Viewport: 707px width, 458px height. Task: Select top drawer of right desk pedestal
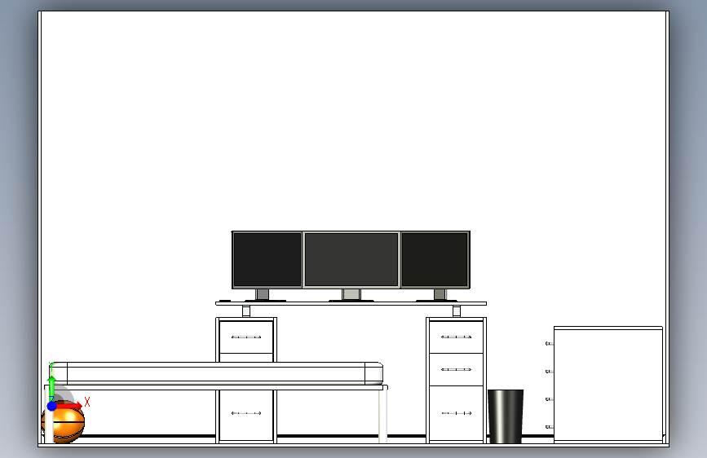tap(456, 337)
